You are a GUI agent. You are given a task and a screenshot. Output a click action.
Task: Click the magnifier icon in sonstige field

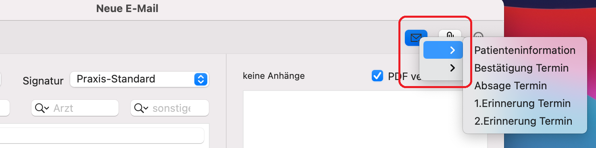[142, 108]
